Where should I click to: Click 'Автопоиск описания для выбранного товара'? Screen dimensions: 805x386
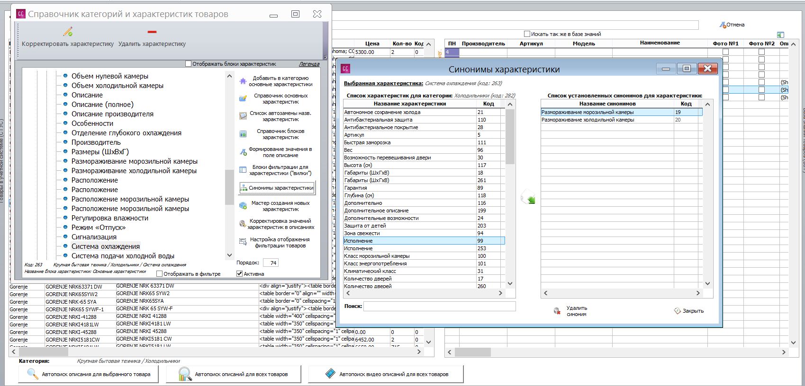(x=89, y=374)
